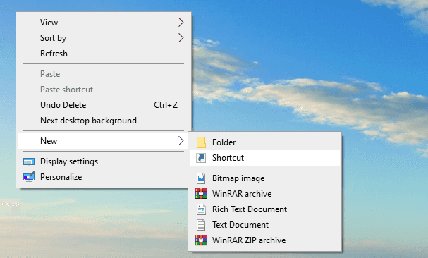Click the greyed-out Paste shortcut entry
Viewport: 428px width, 258px height.
point(104,90)
